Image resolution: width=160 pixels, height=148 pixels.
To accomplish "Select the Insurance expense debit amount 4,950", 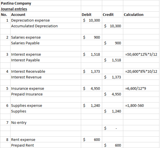I will [91, 88].
